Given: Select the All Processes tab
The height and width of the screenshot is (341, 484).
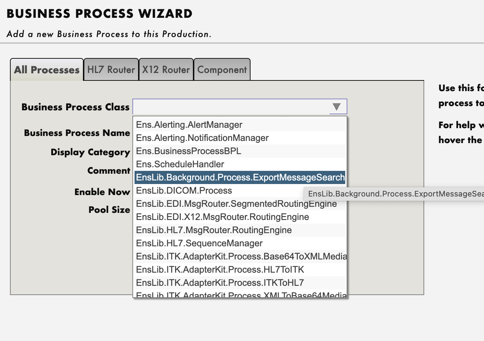Looking at the screenshot, I should 47,70.
